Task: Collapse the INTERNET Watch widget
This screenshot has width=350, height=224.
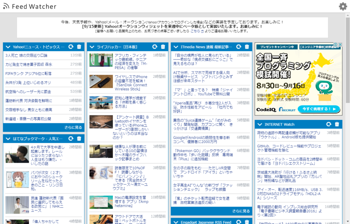Action: coord(259,124)
